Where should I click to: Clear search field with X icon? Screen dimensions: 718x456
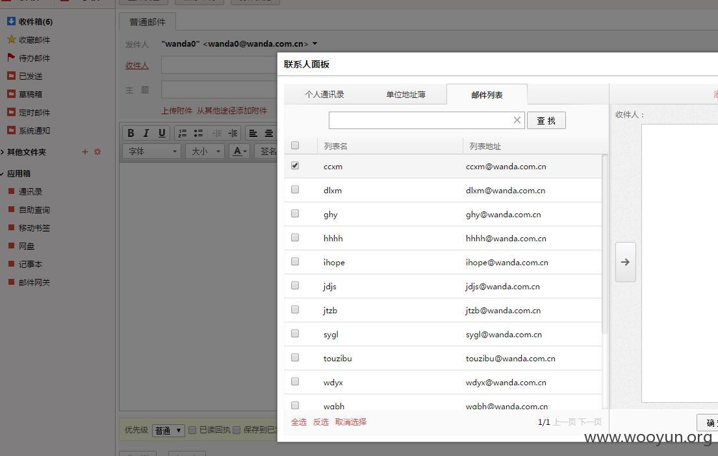coord(517,120)
